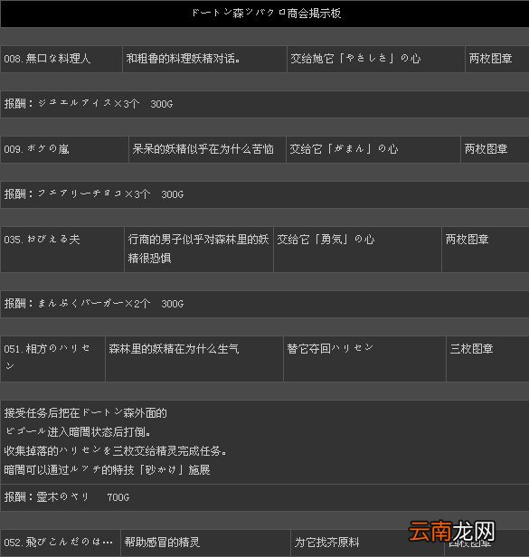Click 两枚图章 in quest 009 row
Viewport: 529px width, 557px height.
(x=486, y=149)
